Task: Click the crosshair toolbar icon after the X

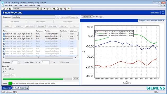Action: 47,9
